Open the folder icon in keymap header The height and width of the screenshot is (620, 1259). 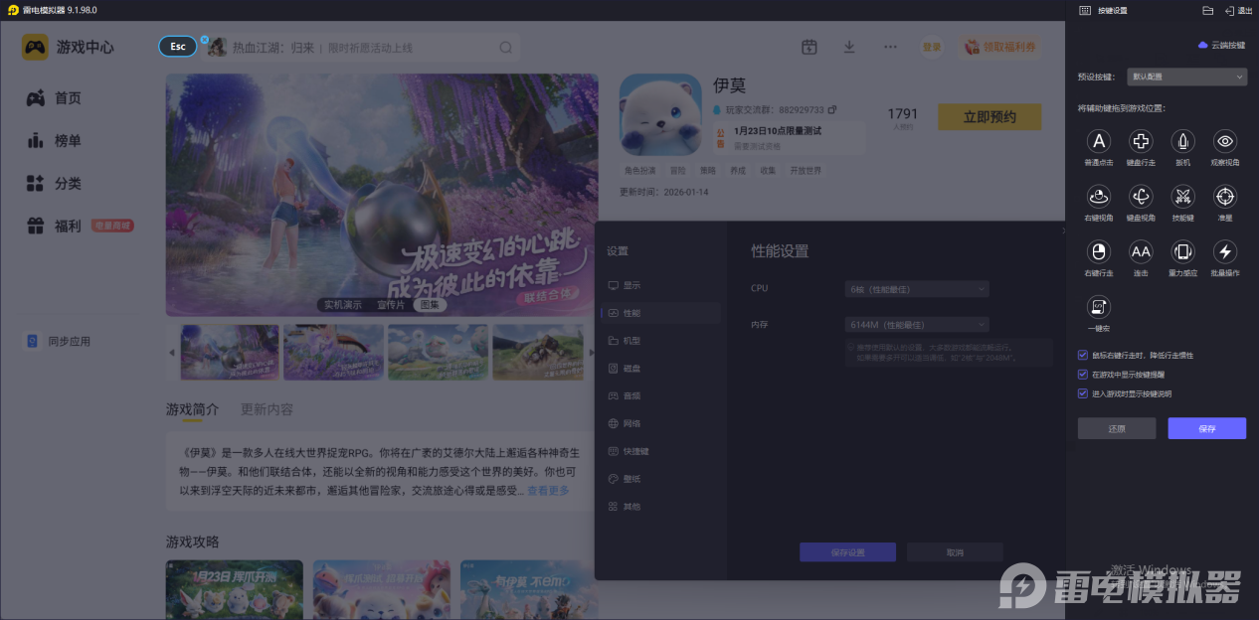[1207, 11]
